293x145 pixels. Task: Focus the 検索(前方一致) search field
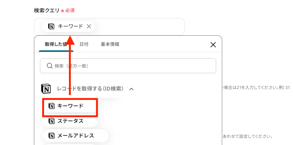coord(128,66)
